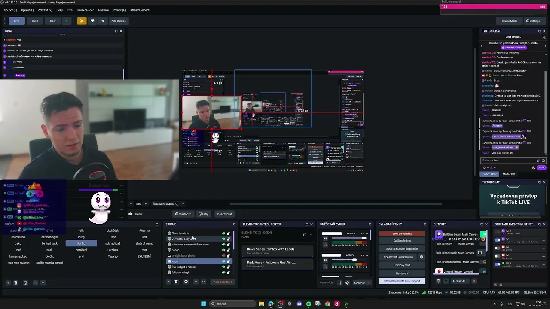The width and height of the screenshot is (550, 309).
Task: Move selected scene up
Action: [x=35, y=283]
